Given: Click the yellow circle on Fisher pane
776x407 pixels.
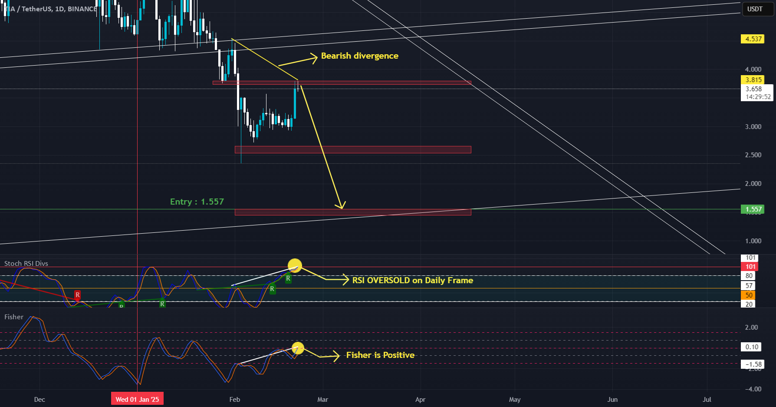Looking at the screenshot, I should coord(298,348).
